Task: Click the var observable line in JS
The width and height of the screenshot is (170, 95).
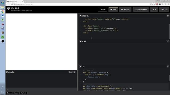Action: (x=97, y=86)
